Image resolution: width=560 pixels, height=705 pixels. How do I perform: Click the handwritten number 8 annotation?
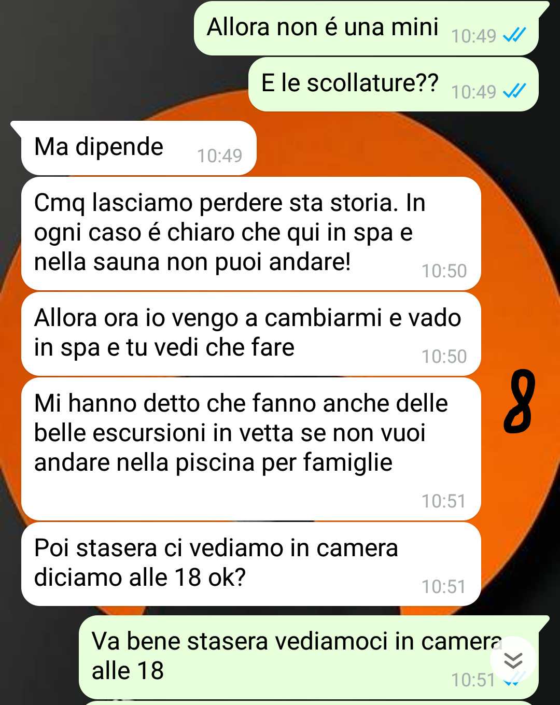pyautogui.click(x=519, y=401)
